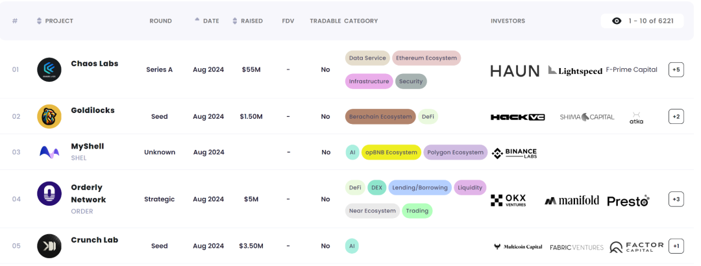Filter by opBNB Ecosystem category tag
The width and height of the screenshot is (701, 266).
pyautogui.click(x=391, y=152)
